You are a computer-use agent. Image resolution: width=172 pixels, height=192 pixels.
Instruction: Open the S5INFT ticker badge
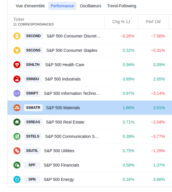(x=32, y=93)
